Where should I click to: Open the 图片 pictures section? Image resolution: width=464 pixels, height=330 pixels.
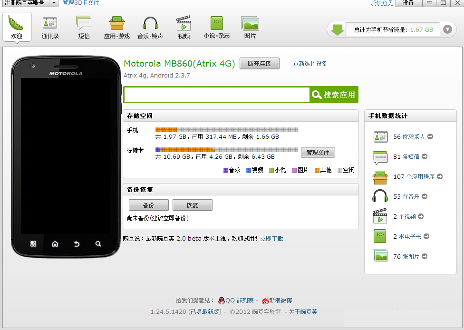pos(250,28)
